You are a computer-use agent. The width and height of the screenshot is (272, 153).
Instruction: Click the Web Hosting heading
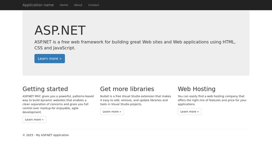click(197, 89)
